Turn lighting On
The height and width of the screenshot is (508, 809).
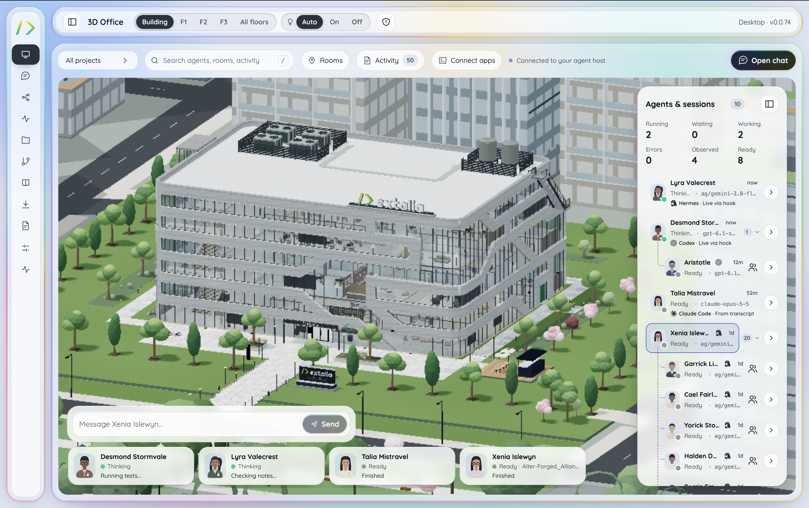[334, 22]
